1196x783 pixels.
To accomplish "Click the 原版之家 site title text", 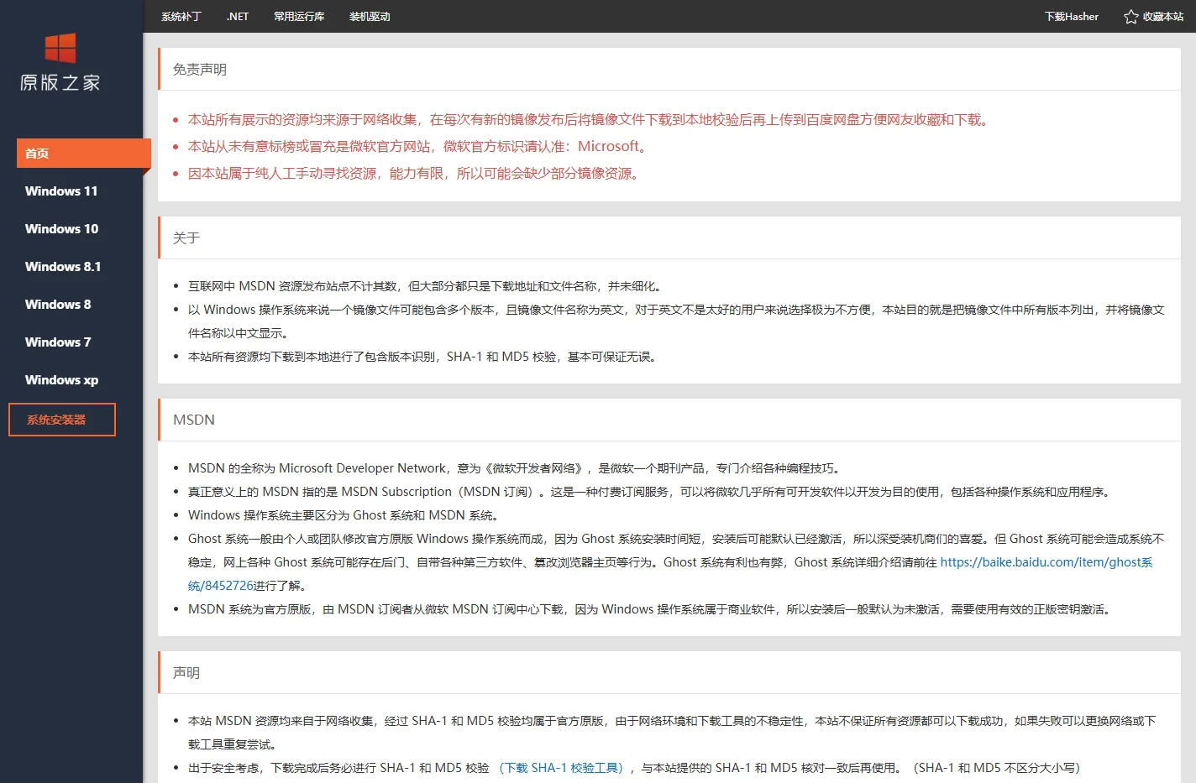I will [60, 82].
